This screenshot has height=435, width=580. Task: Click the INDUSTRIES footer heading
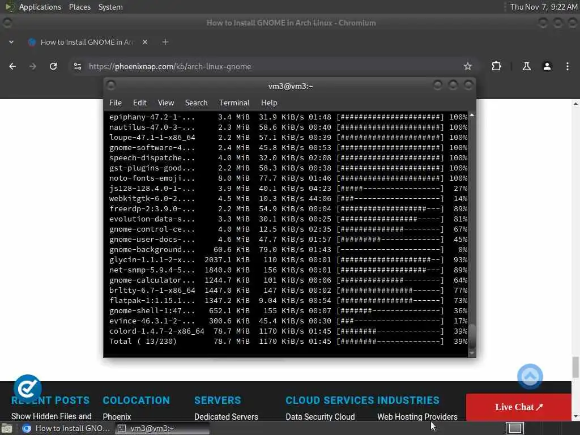(408, 400)
